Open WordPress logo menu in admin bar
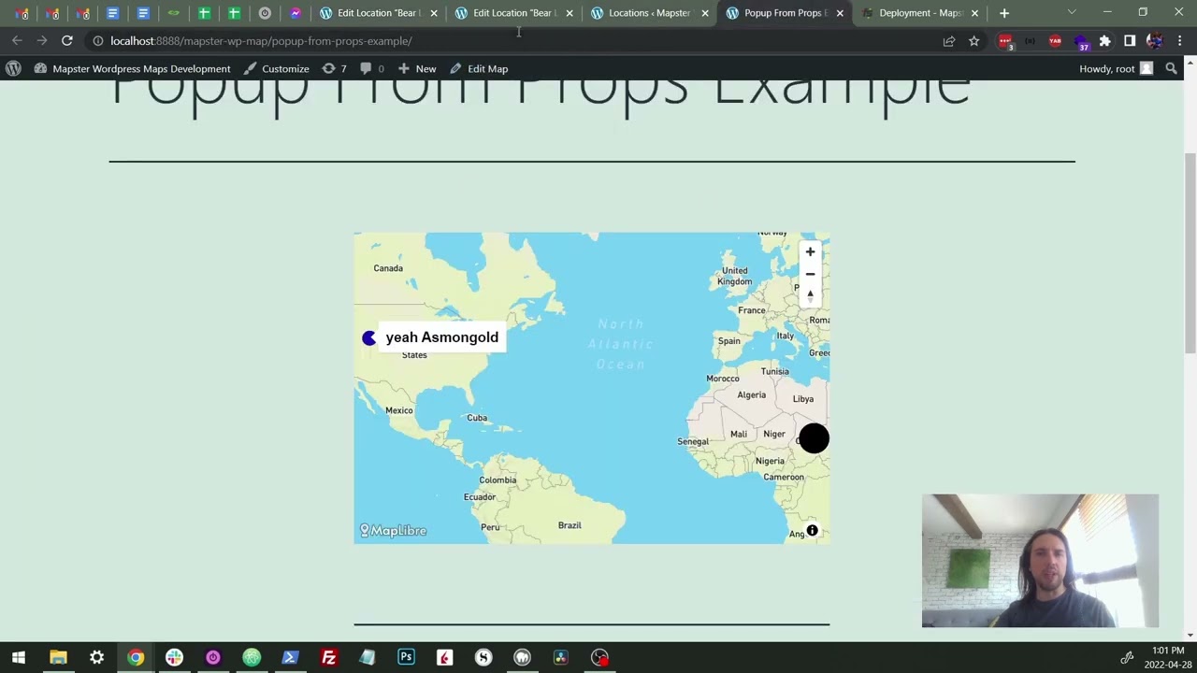1197x673 pixels. 13,68
